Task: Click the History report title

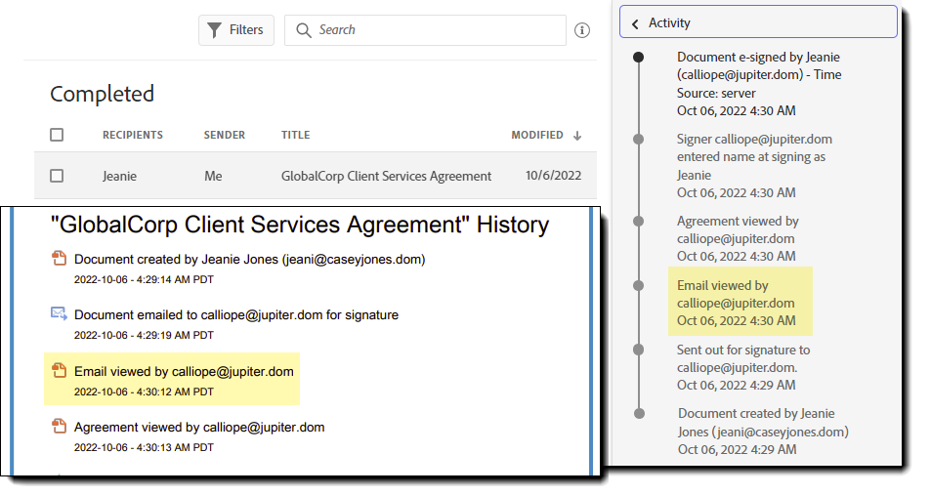Action: click(300, 225)
